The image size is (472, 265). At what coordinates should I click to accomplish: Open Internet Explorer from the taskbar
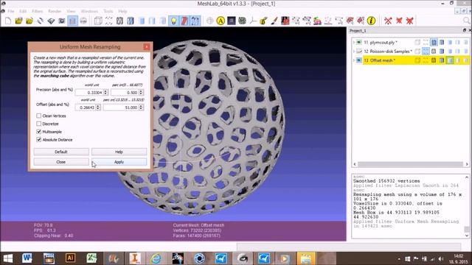click(x=156, y=258)
